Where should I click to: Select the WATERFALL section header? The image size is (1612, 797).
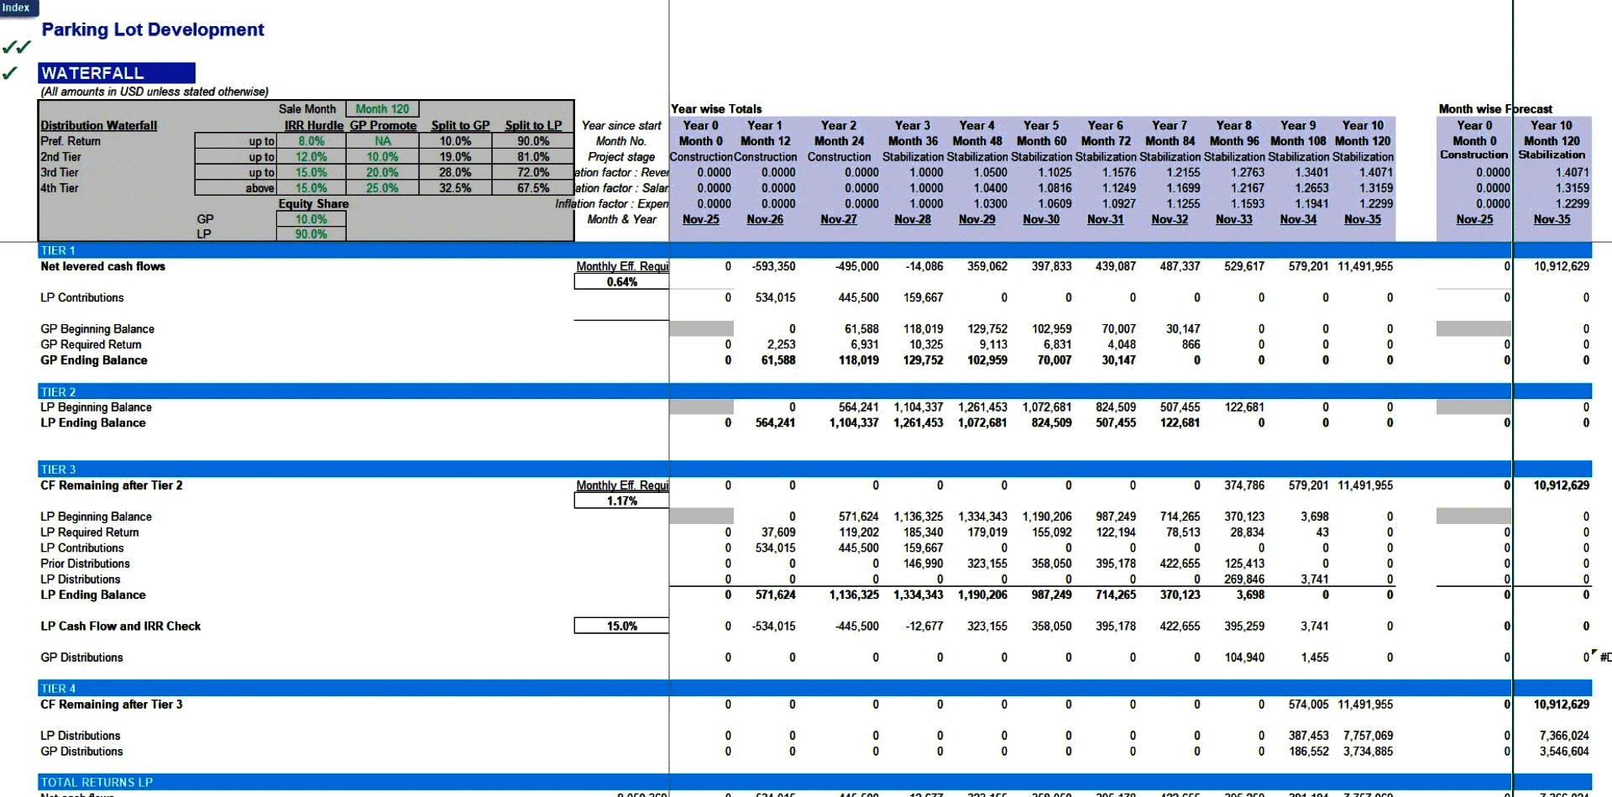pos(117,73)
